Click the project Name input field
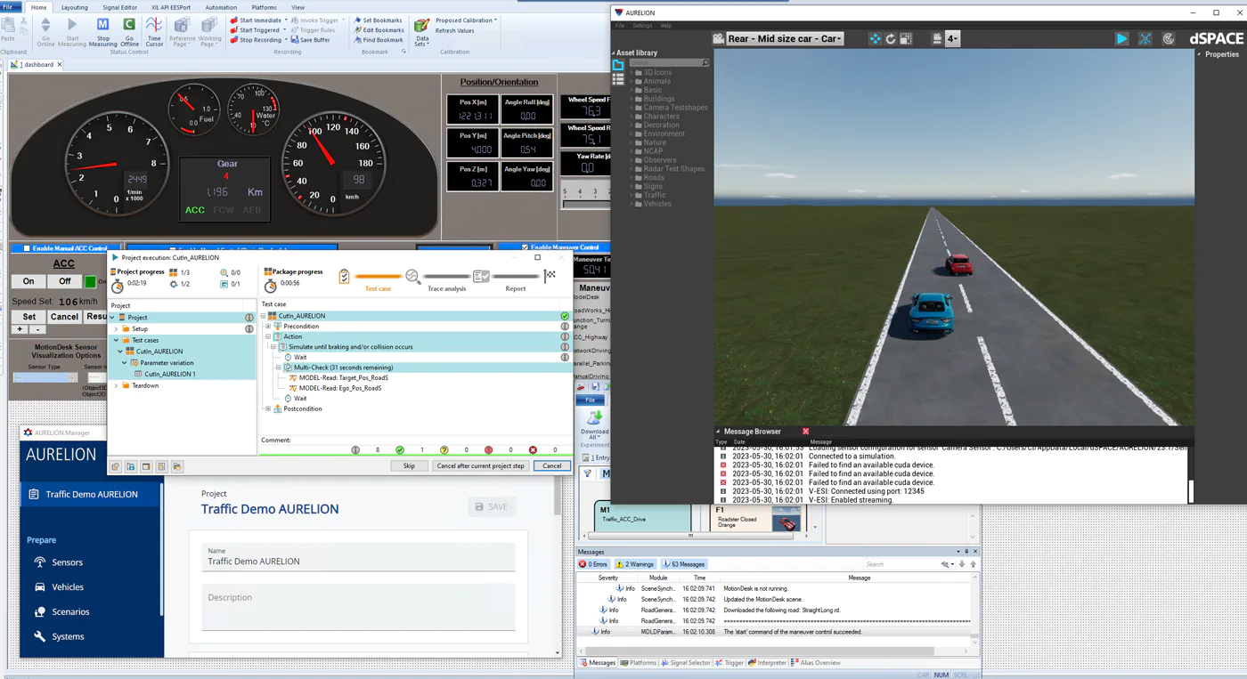The width and height of the screenshot is (1247, 679). pos(358,557)
